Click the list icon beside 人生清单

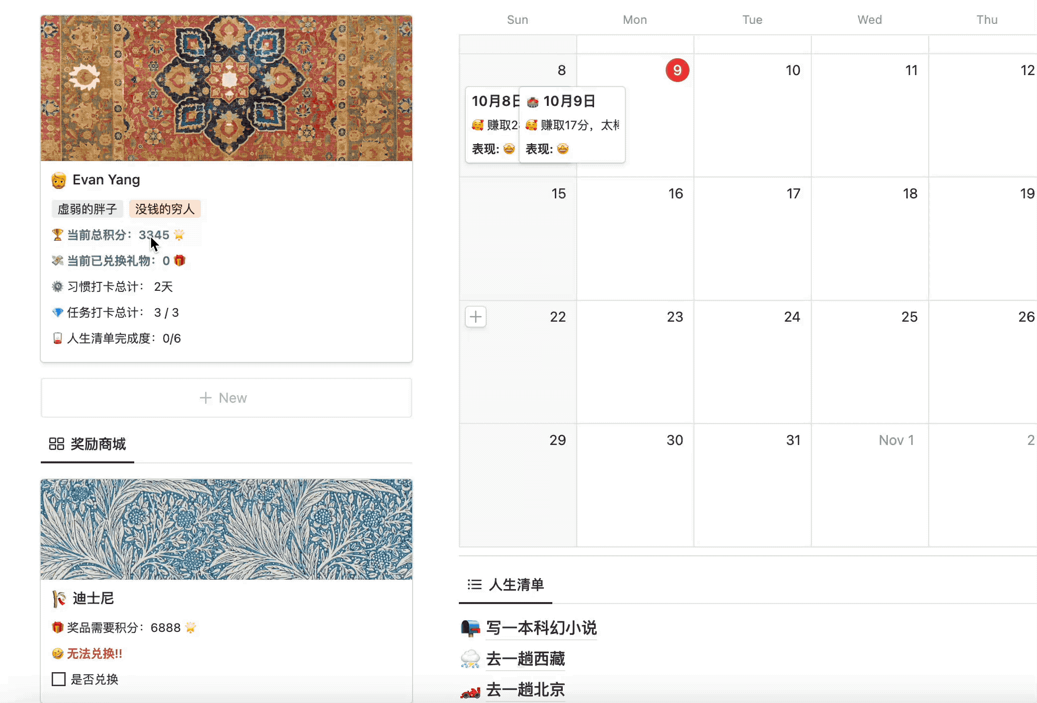[474, 585]
